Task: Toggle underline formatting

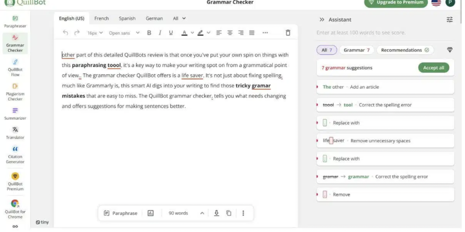Action: pos(171,33)
